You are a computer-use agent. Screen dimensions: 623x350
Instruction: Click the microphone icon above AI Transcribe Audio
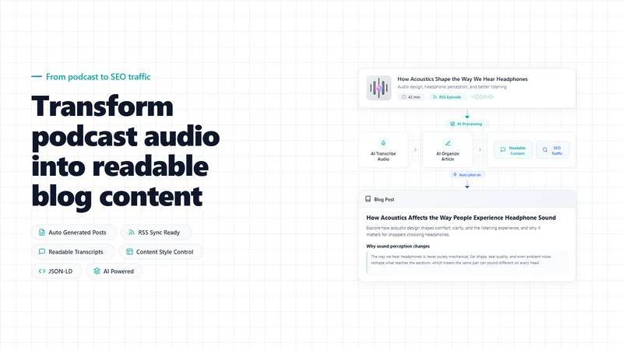point(383,143)
